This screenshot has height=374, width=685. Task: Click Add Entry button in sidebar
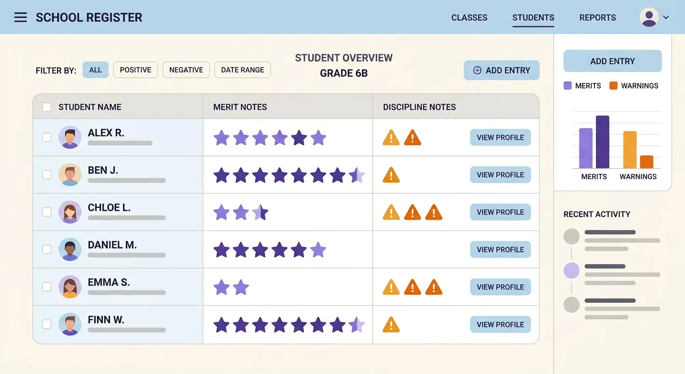click(613, 61)
